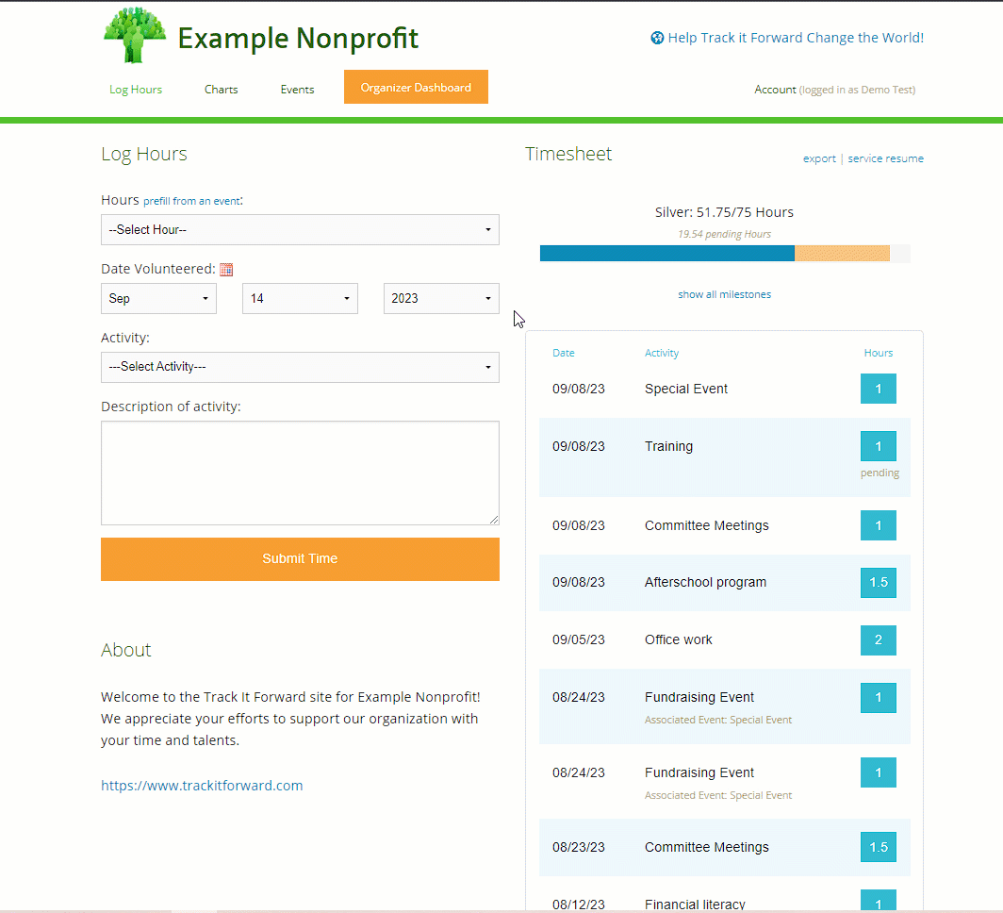Click the orange pending hours bar segment
1003x913 pixels.
843,254
